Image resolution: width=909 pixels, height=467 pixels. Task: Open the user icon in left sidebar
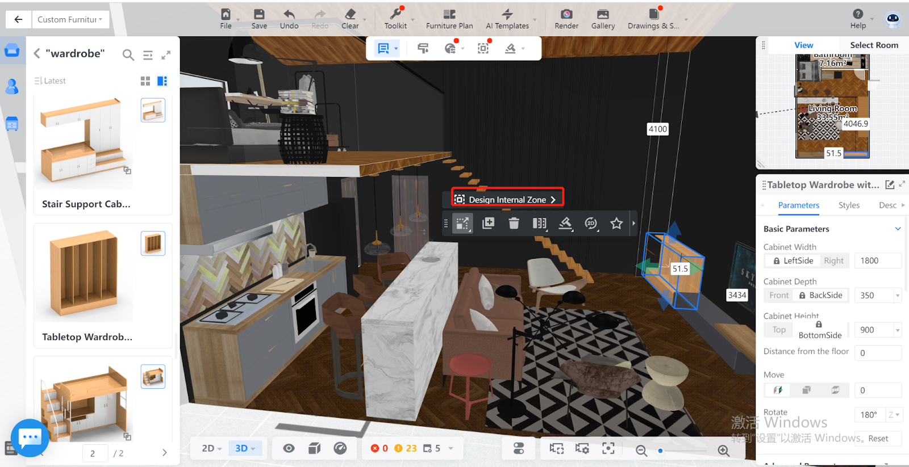(x=12, y=86)
